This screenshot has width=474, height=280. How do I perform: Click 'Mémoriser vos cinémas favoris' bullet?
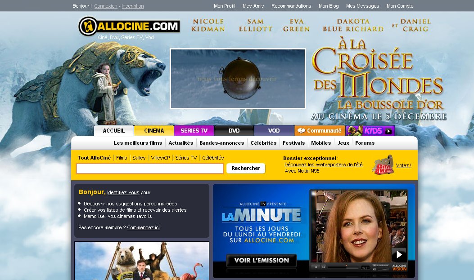pos(117,216)
